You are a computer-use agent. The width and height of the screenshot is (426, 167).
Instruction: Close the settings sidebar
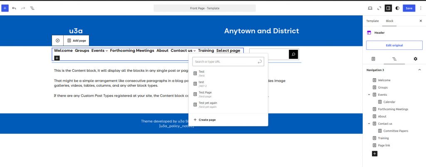point(421,21)
